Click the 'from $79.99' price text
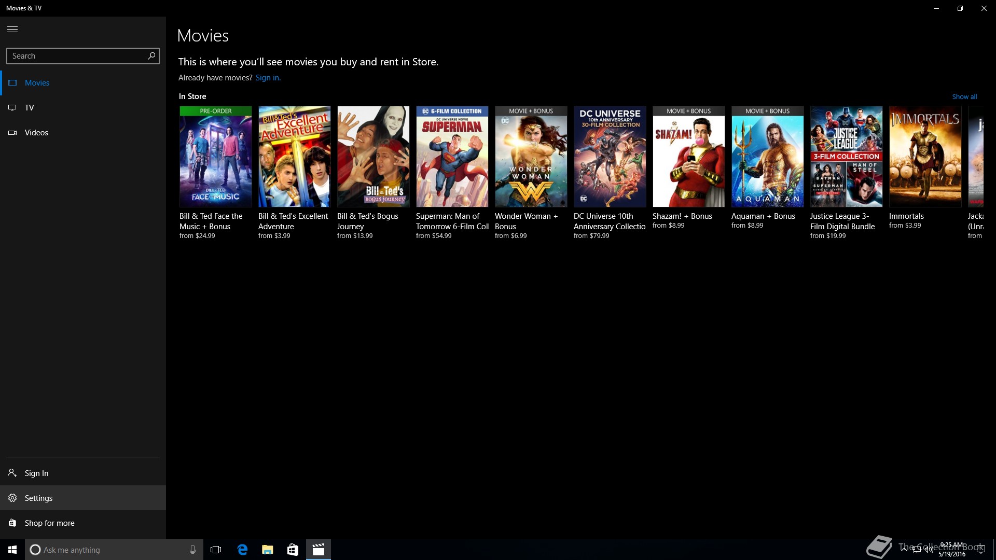996x560 pixels. [x=591, y=236]
